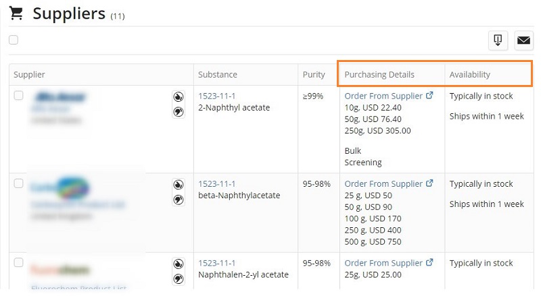Check the first supplier row checkbox
Image resolution: width=541 pixels, height=296 pixels.
[x=19, y=95]
